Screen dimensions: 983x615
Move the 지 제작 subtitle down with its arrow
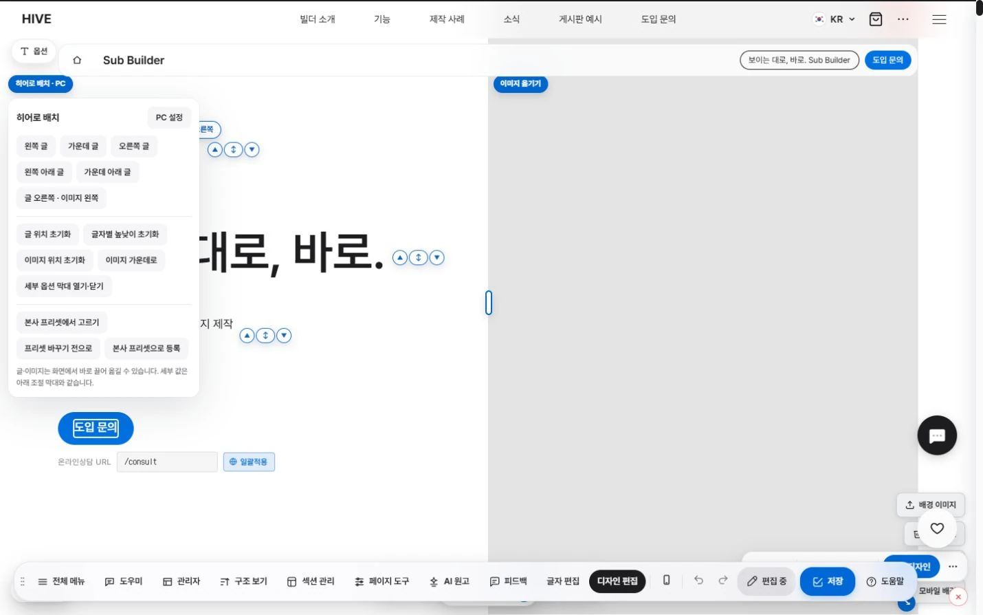click(284, 335)
